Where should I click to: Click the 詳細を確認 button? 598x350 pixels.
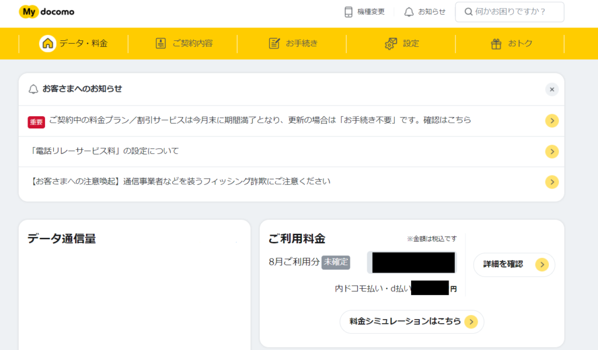(514, 264)
